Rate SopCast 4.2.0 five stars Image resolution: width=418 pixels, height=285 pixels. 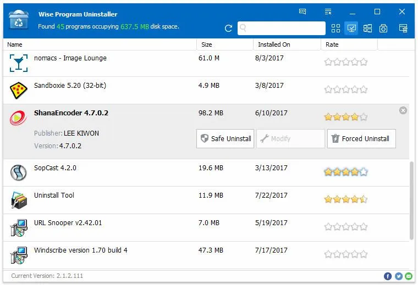363,172
